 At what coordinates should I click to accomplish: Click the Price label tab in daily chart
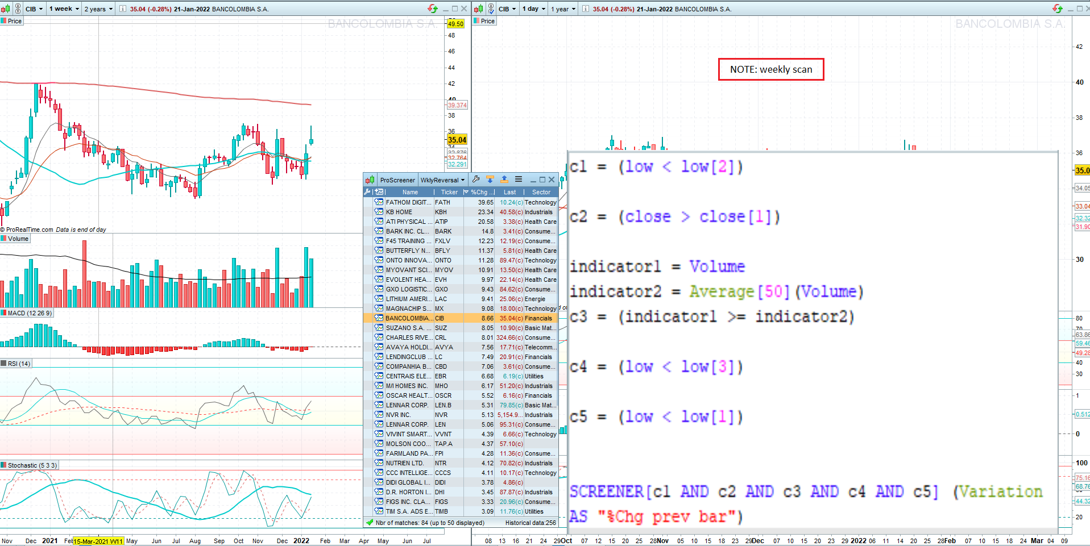[x=484, y=21]
